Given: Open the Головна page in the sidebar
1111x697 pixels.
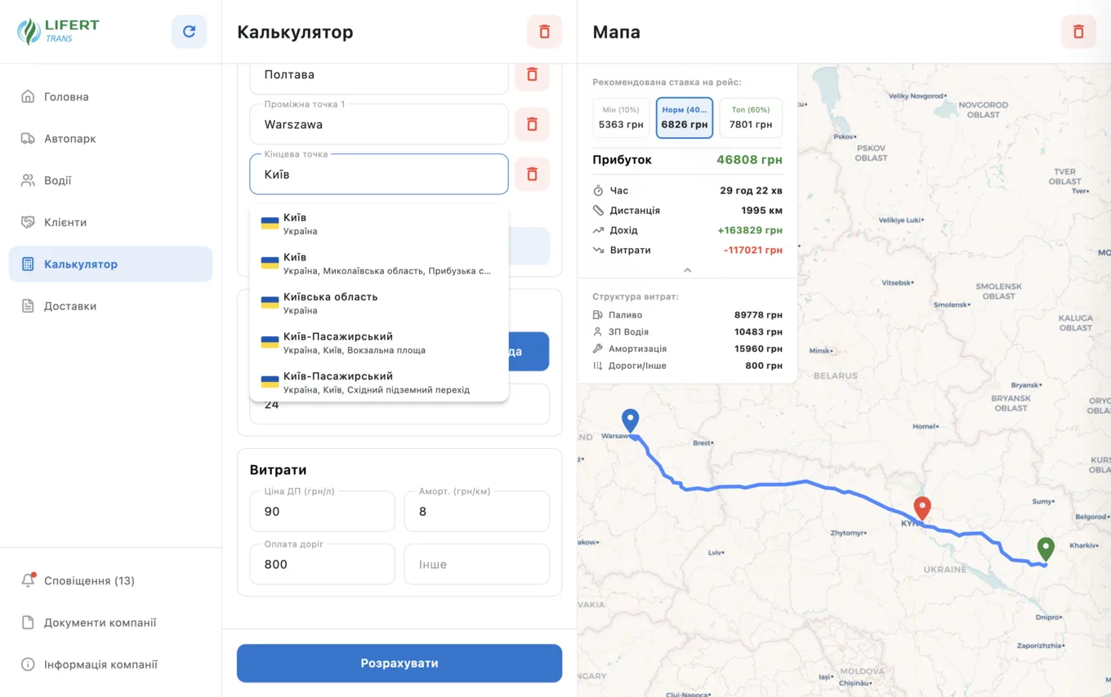Looking at the screenshot, I should 110,96.
